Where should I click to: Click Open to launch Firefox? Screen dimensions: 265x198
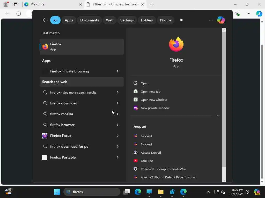[144, 83]
